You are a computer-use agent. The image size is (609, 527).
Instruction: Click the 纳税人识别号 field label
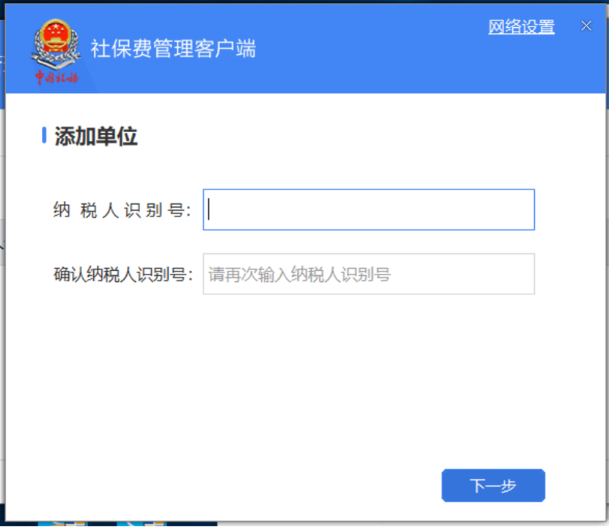point(123,211)
